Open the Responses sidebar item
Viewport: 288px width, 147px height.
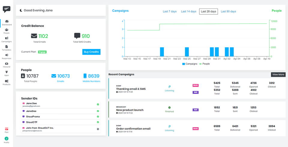tap(7, 56)
